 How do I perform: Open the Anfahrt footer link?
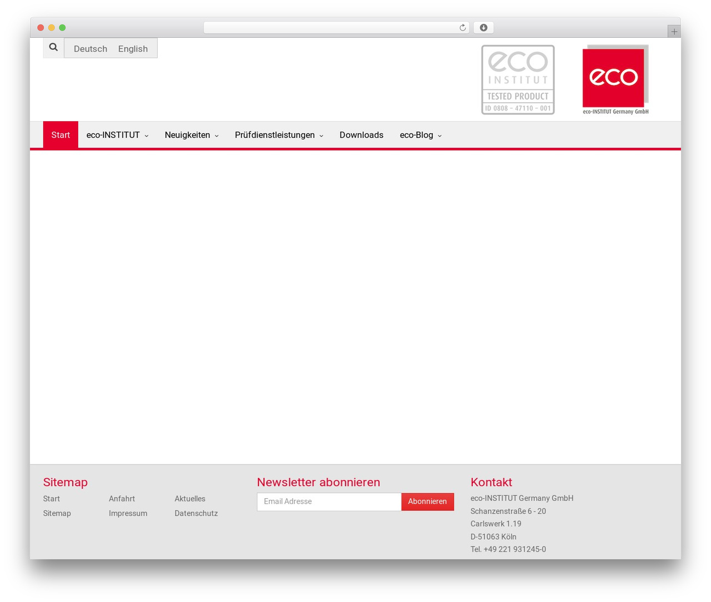click(122, 499)
